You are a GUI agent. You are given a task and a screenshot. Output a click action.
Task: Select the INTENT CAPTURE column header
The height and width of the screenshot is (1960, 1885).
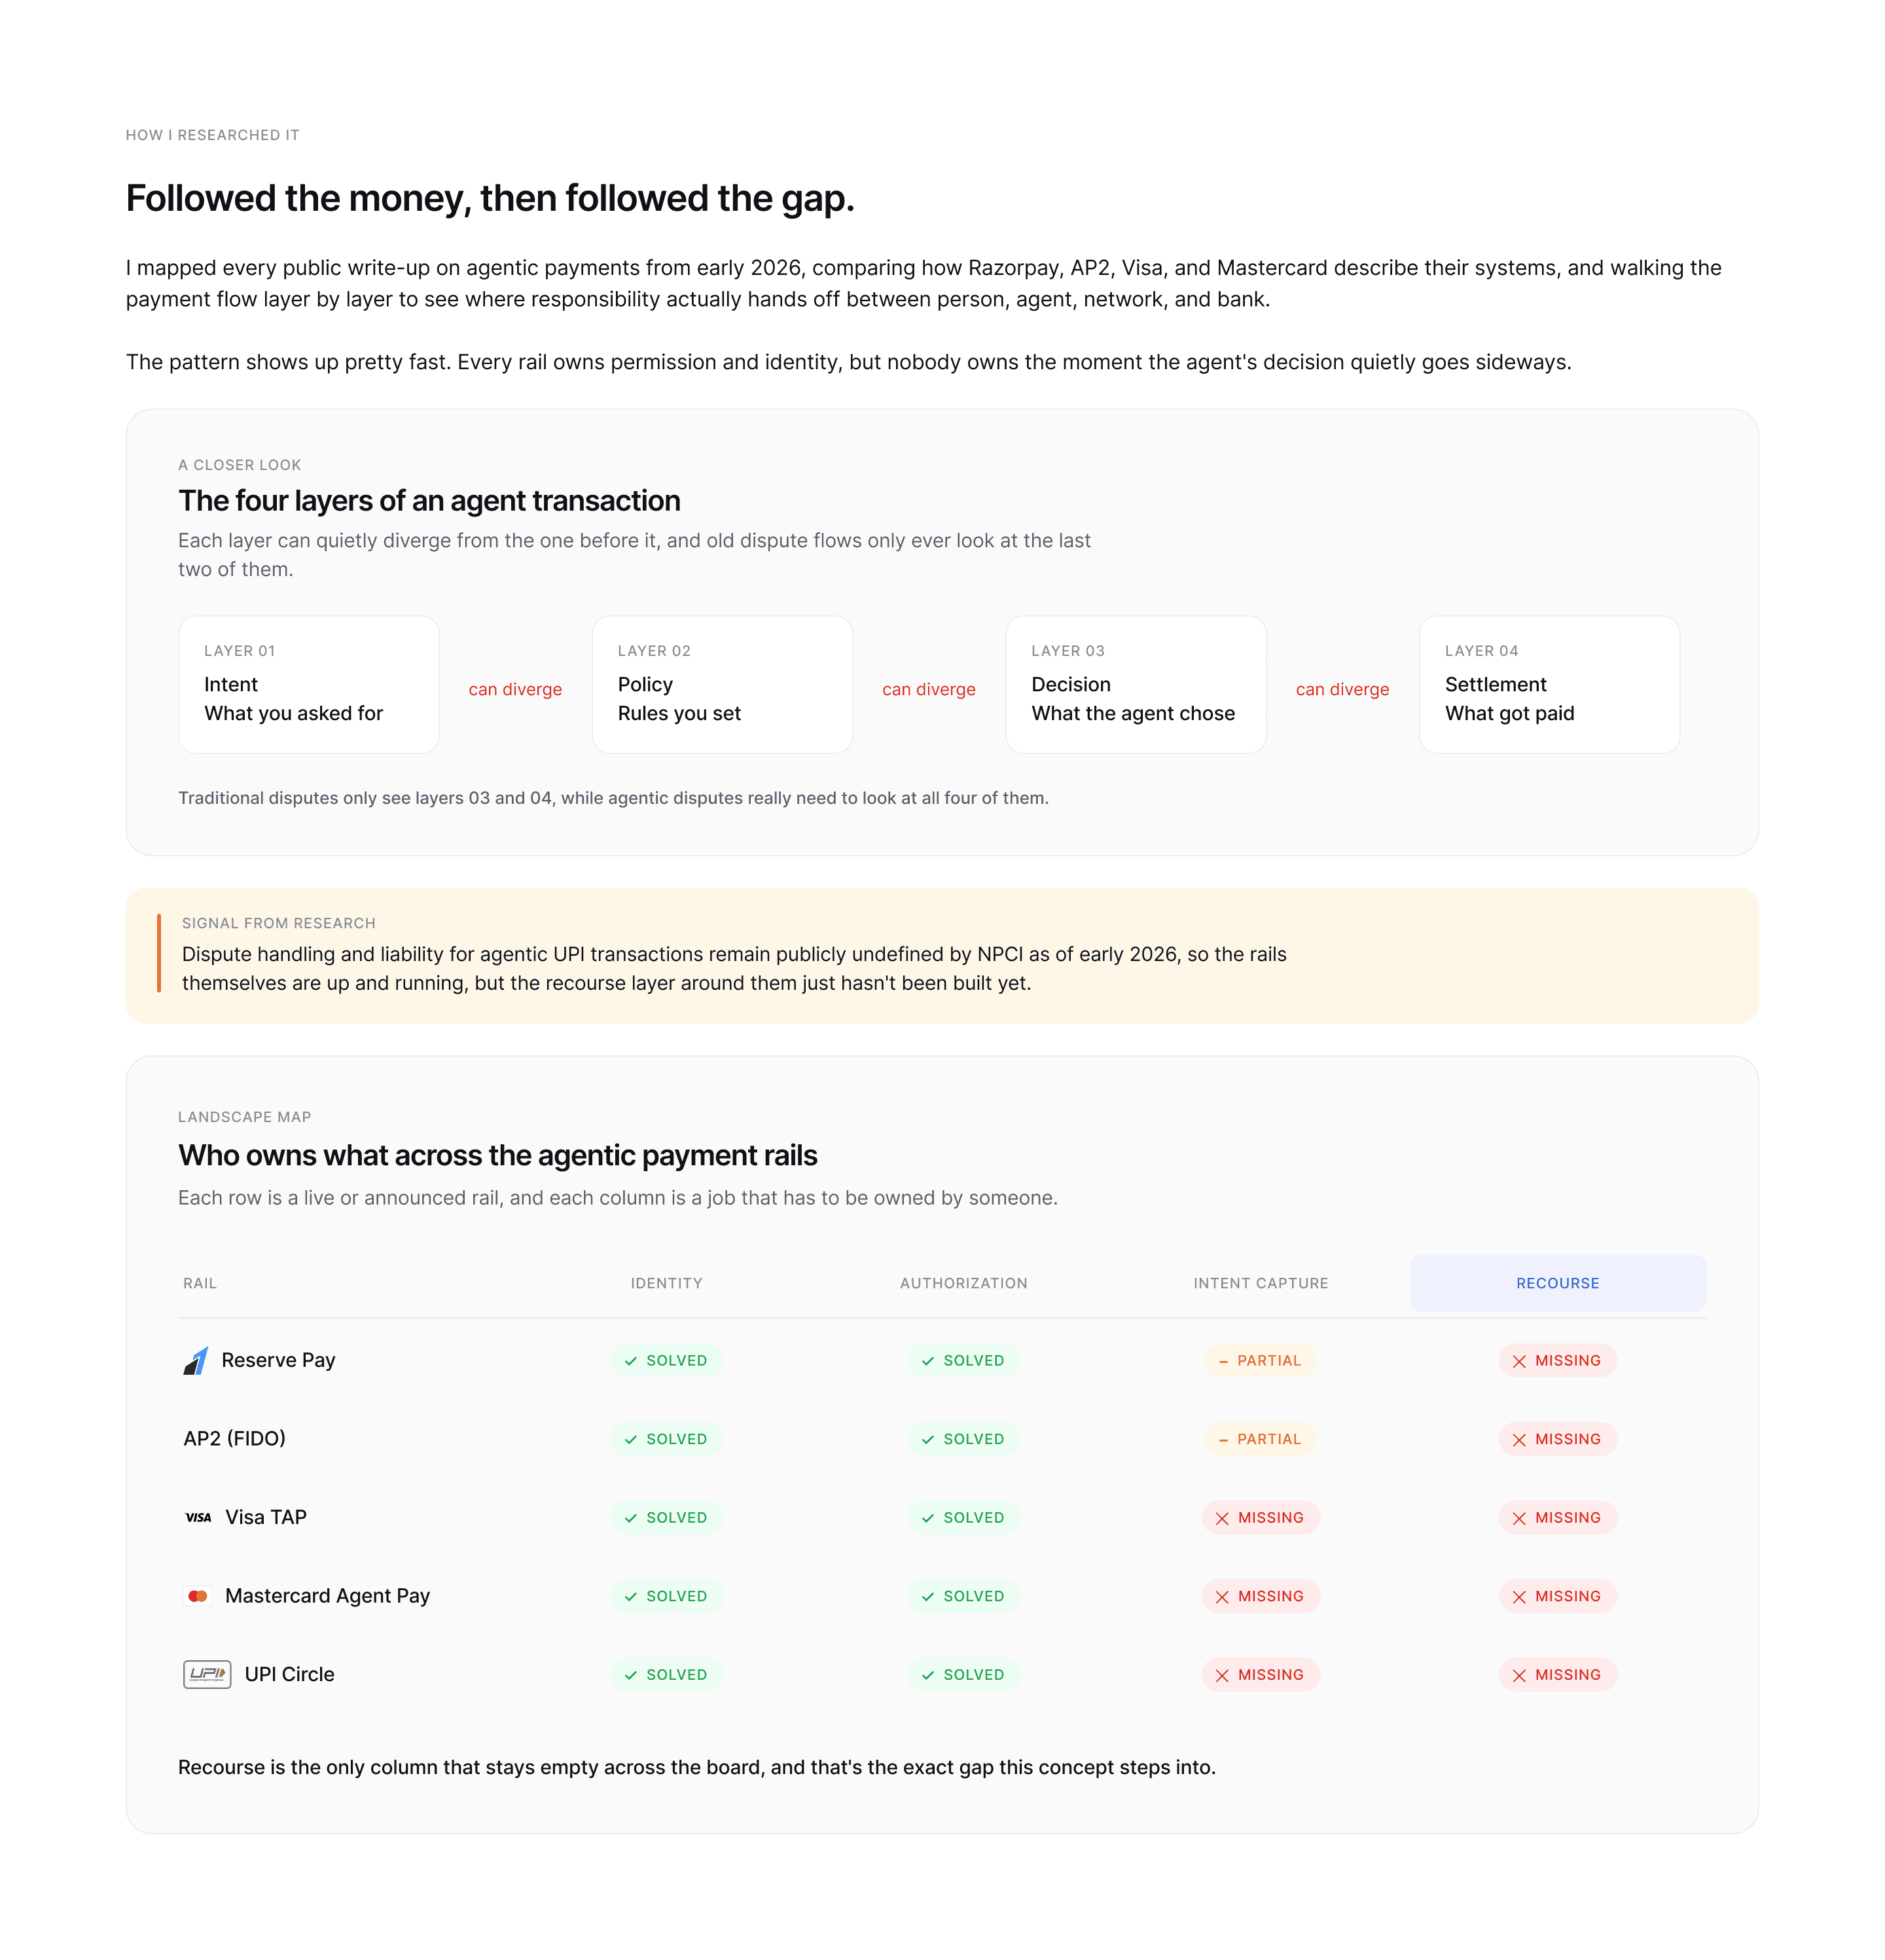click(1260, 1283)
